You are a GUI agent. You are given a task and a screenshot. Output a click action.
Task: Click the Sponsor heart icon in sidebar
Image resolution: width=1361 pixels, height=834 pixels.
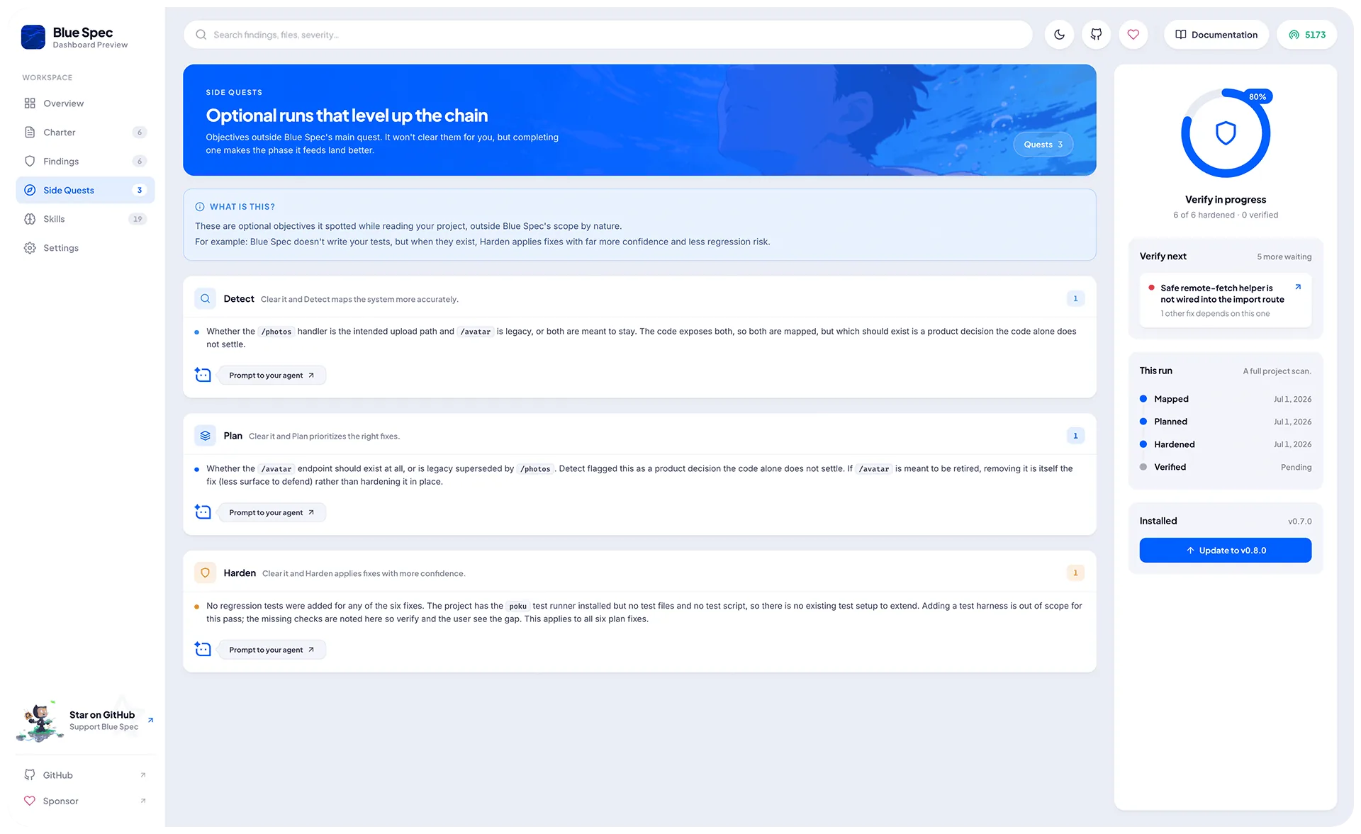click(x=30, y=801)
